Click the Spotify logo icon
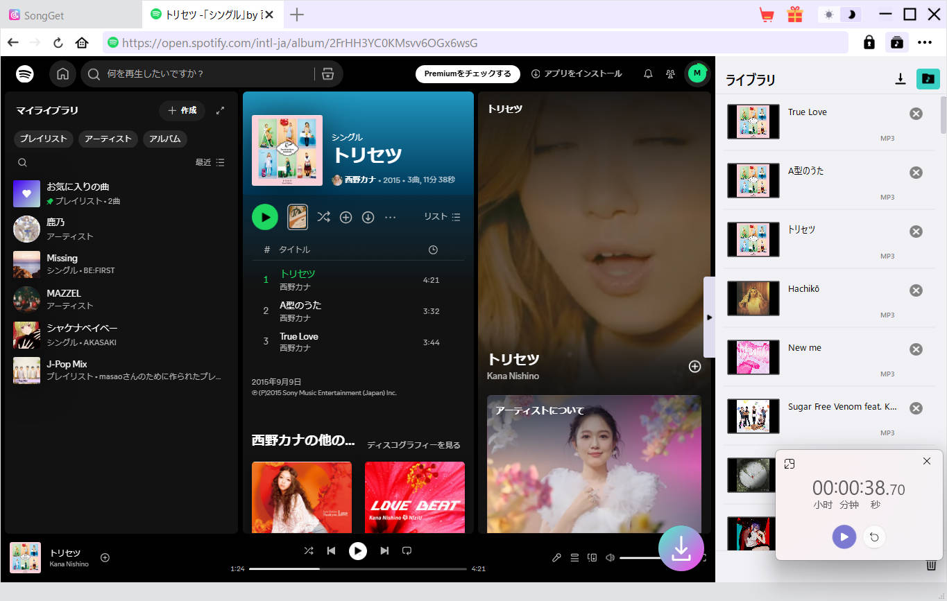Screen dimensions: 947x601 25,73
